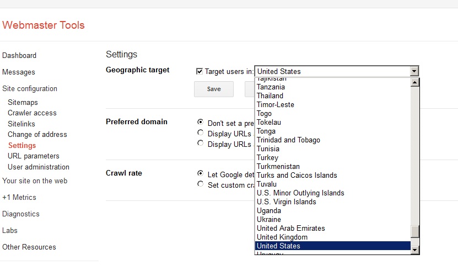Open the User administration page

point(39,167)
